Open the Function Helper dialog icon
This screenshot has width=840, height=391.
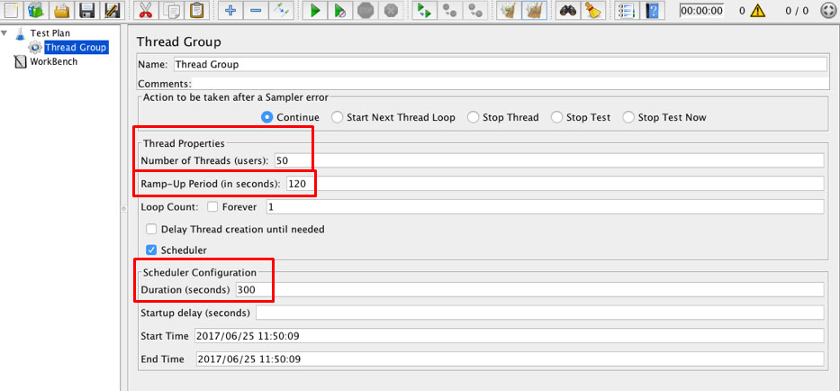[625, 10]
